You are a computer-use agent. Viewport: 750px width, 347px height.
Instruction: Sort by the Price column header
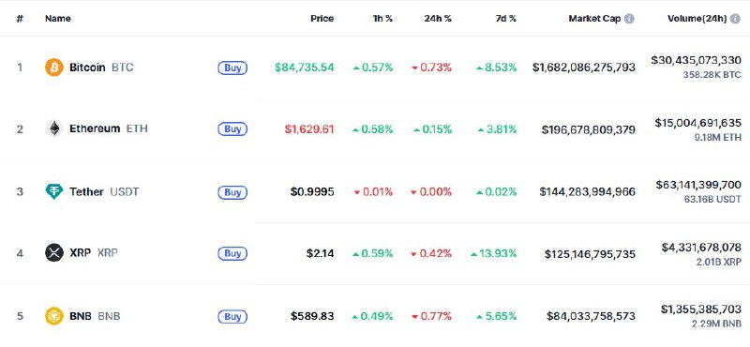click(322, 19)
